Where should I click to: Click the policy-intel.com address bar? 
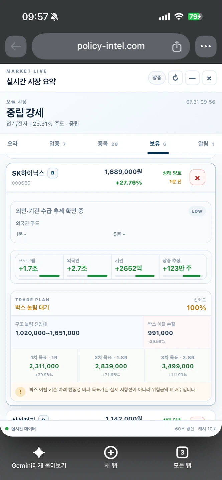[111, 46]
